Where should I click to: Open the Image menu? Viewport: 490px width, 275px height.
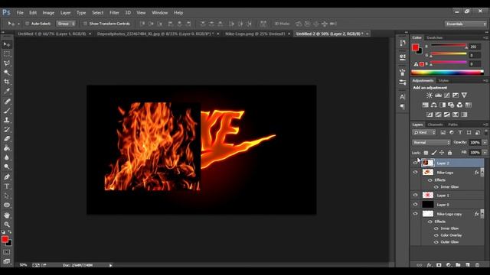[48, 13]
